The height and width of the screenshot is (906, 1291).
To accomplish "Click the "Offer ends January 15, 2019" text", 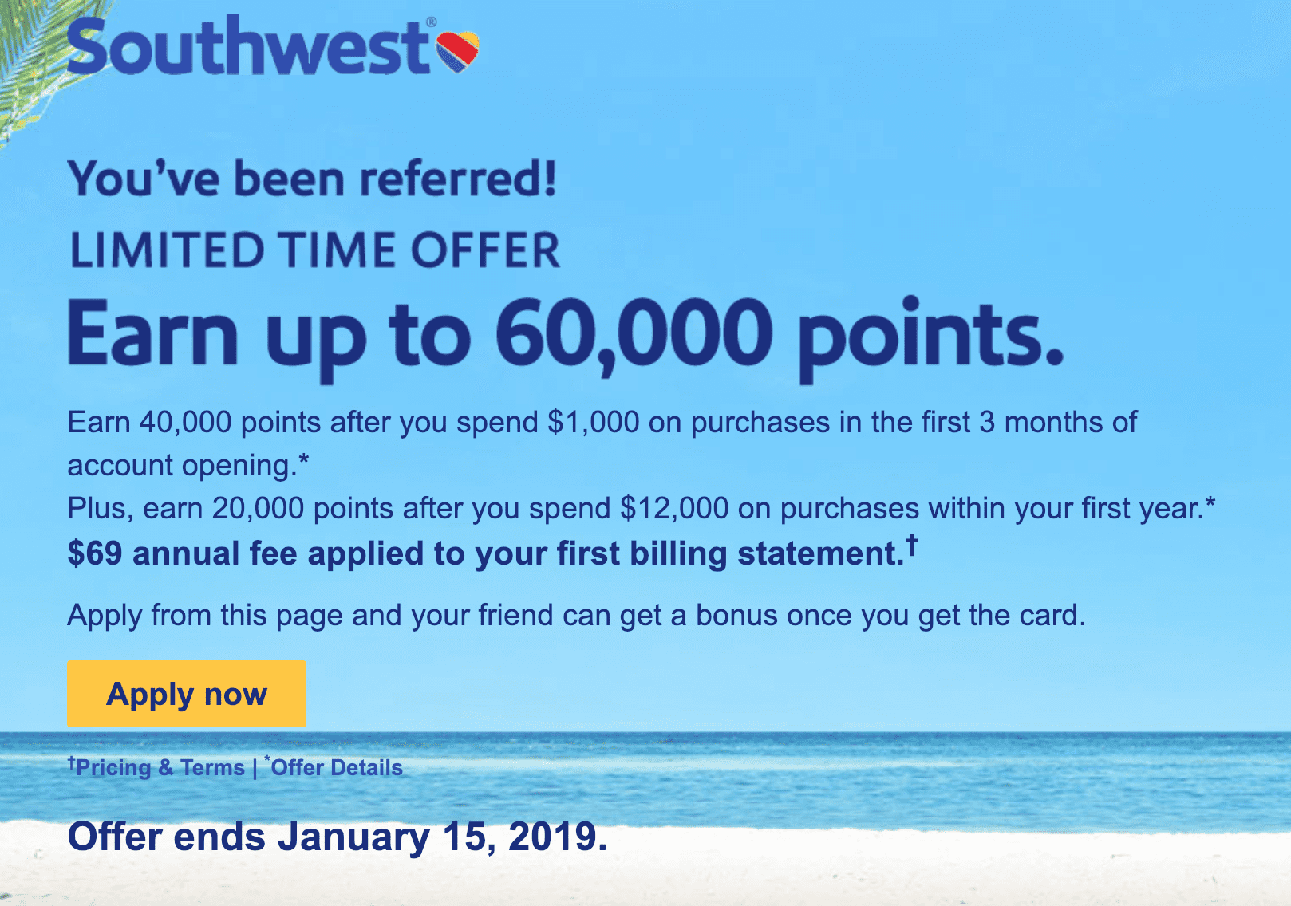I will pos(337,837).
